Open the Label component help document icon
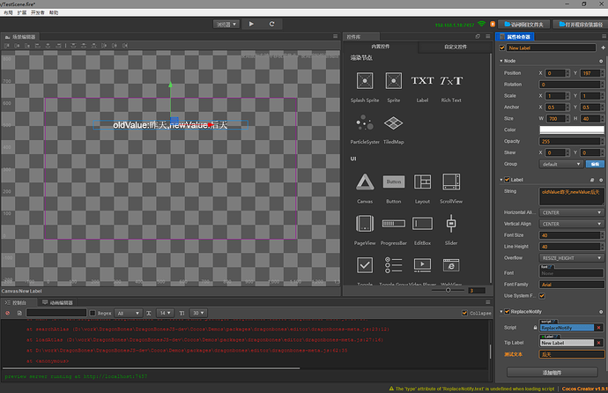 [592, 180]
